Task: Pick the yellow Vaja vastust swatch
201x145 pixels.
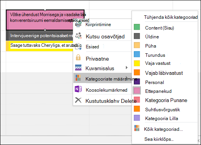Action: (137, 63)
